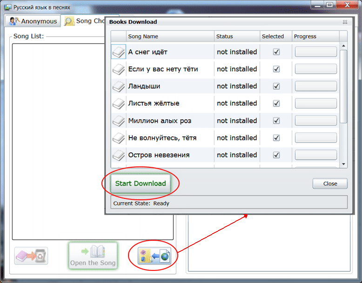Uncheck Selected for Если у вас нету тёти

point(276,69)
